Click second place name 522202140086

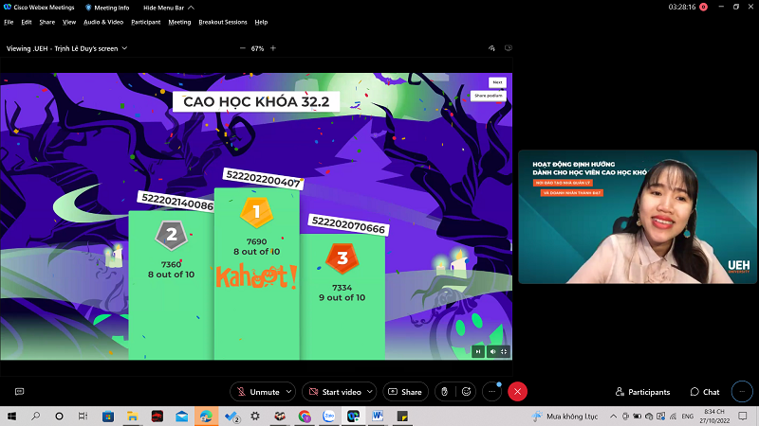177,202
